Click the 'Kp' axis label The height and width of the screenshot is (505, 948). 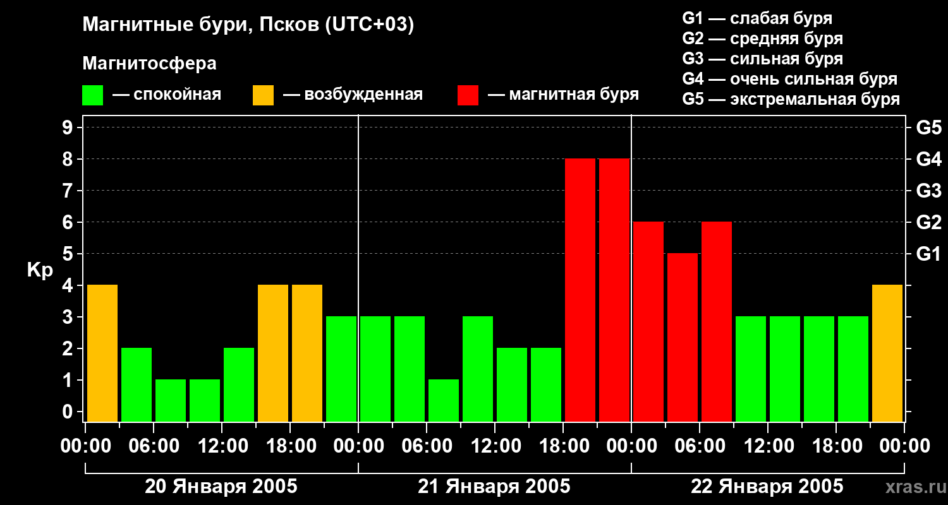40,270
